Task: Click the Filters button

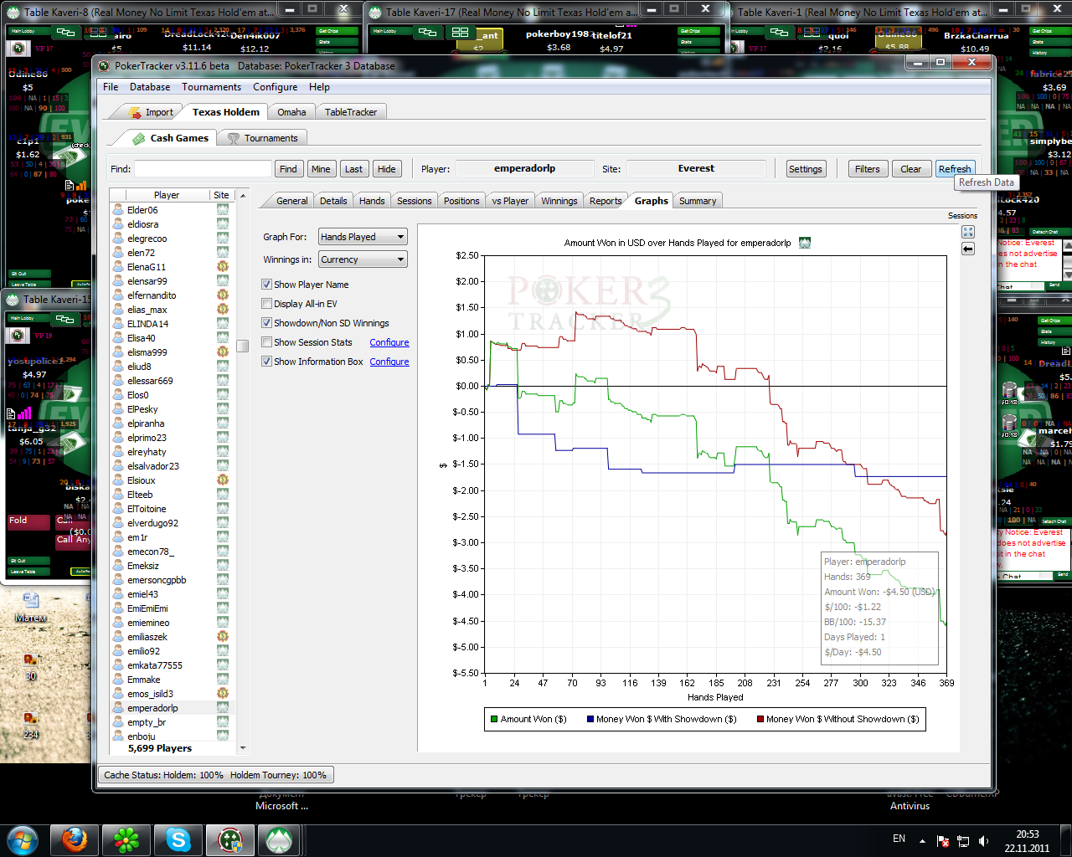Action: (x=868, y=169)
